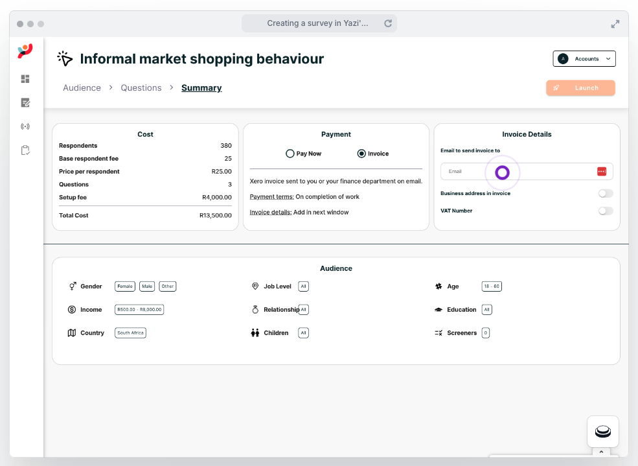Select the Pay Now radio option
Viewport: 638px width, 466px height.
tap(290, 154)
